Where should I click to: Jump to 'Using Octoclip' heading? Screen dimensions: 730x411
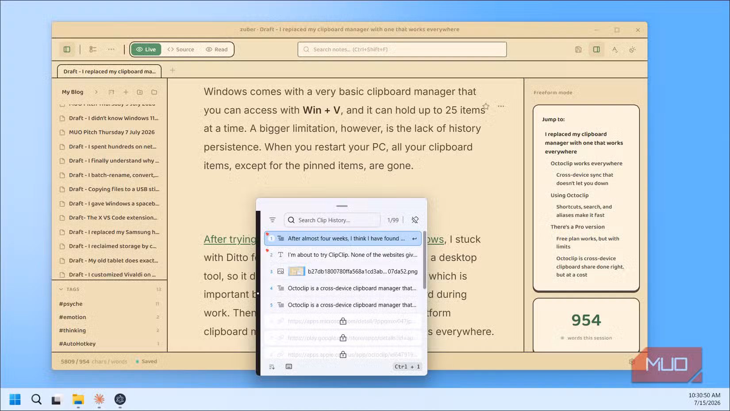pos(569,195)
